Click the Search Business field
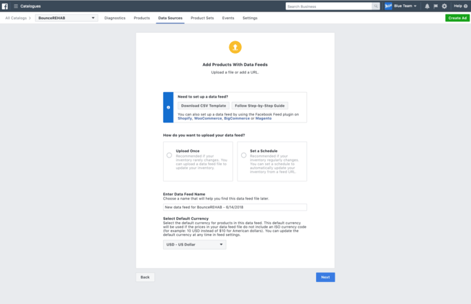Viewport: 471px width, 304px height. tap(328, 6)
